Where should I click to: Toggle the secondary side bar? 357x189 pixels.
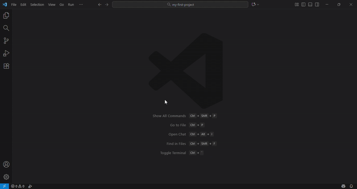tap(317, 4)
